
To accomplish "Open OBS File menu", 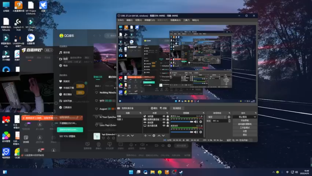I will coord(121,20).
